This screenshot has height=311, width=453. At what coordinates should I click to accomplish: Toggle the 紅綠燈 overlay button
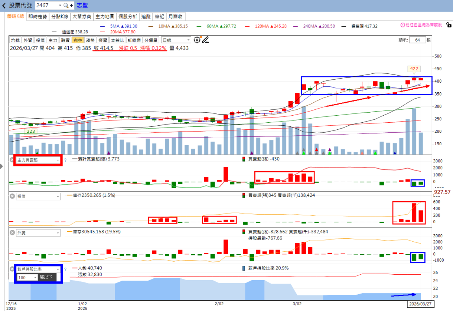[134, 40]
